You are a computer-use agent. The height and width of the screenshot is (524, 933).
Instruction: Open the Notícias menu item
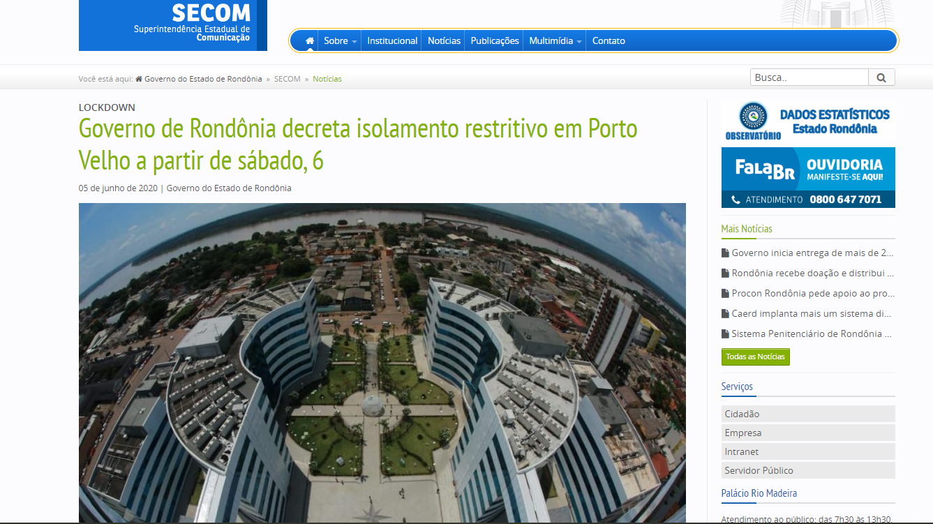444,40
